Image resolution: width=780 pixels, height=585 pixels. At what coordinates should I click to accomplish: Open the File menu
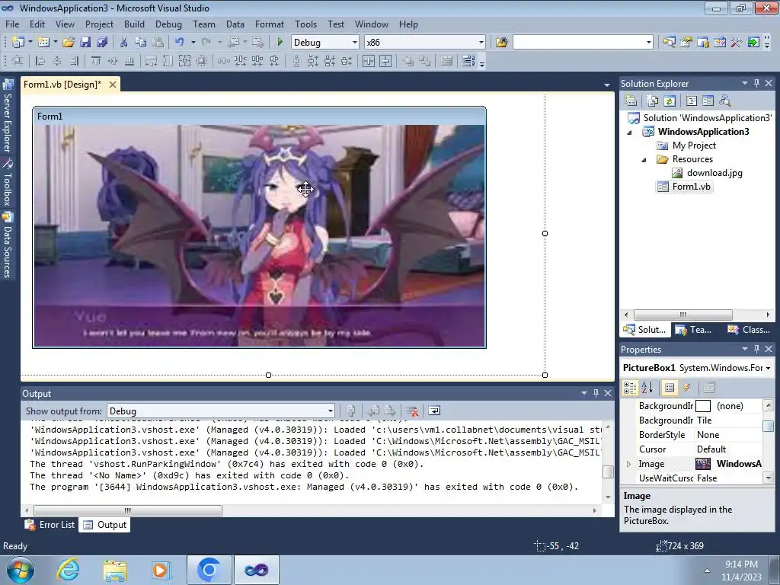[x=12, y=24]
